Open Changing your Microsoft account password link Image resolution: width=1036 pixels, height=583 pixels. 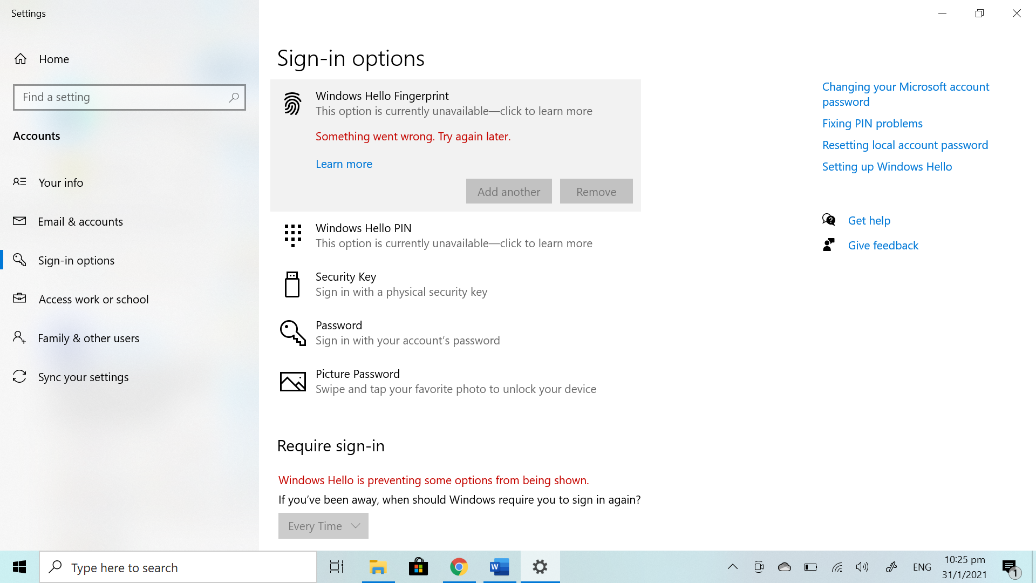pyautogui.click(x=905, y=94)
